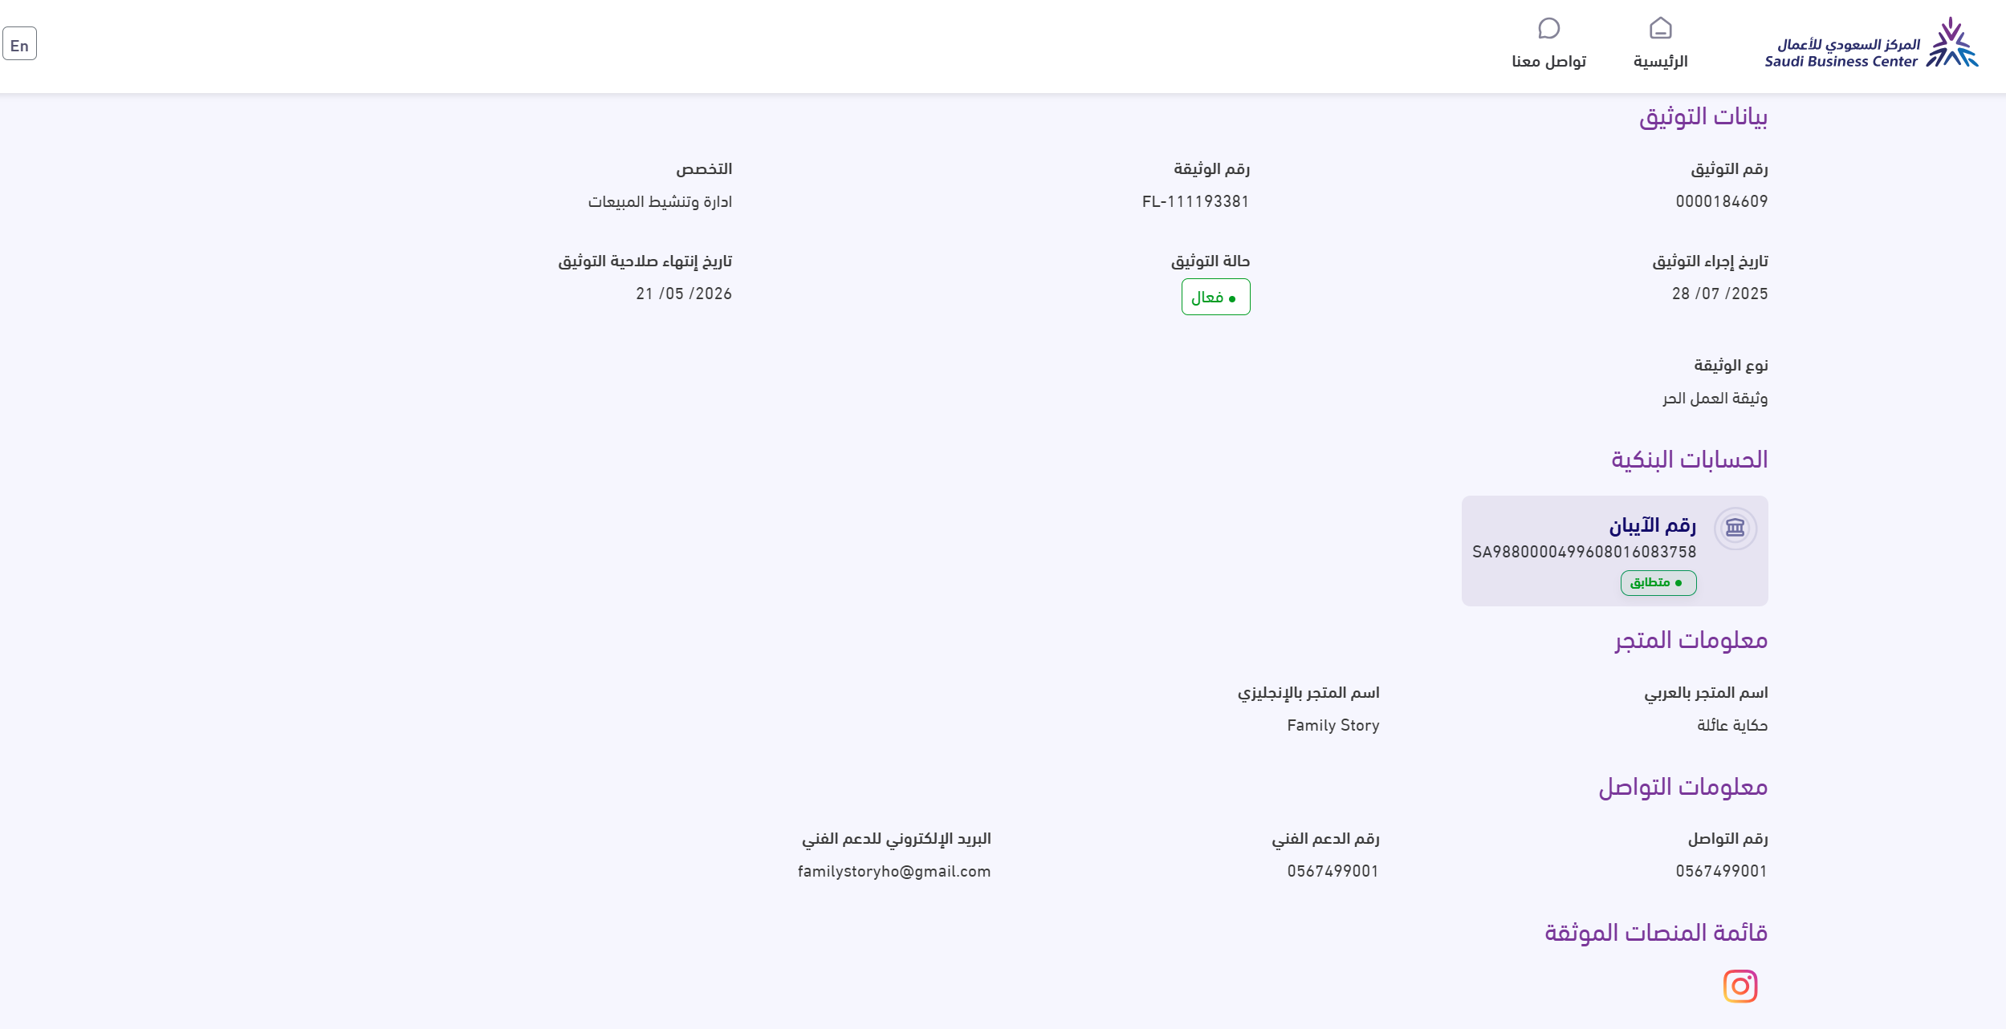Switch language with the En button
The height and width of the screenshot is (1029, 2006).
[19, 45]
